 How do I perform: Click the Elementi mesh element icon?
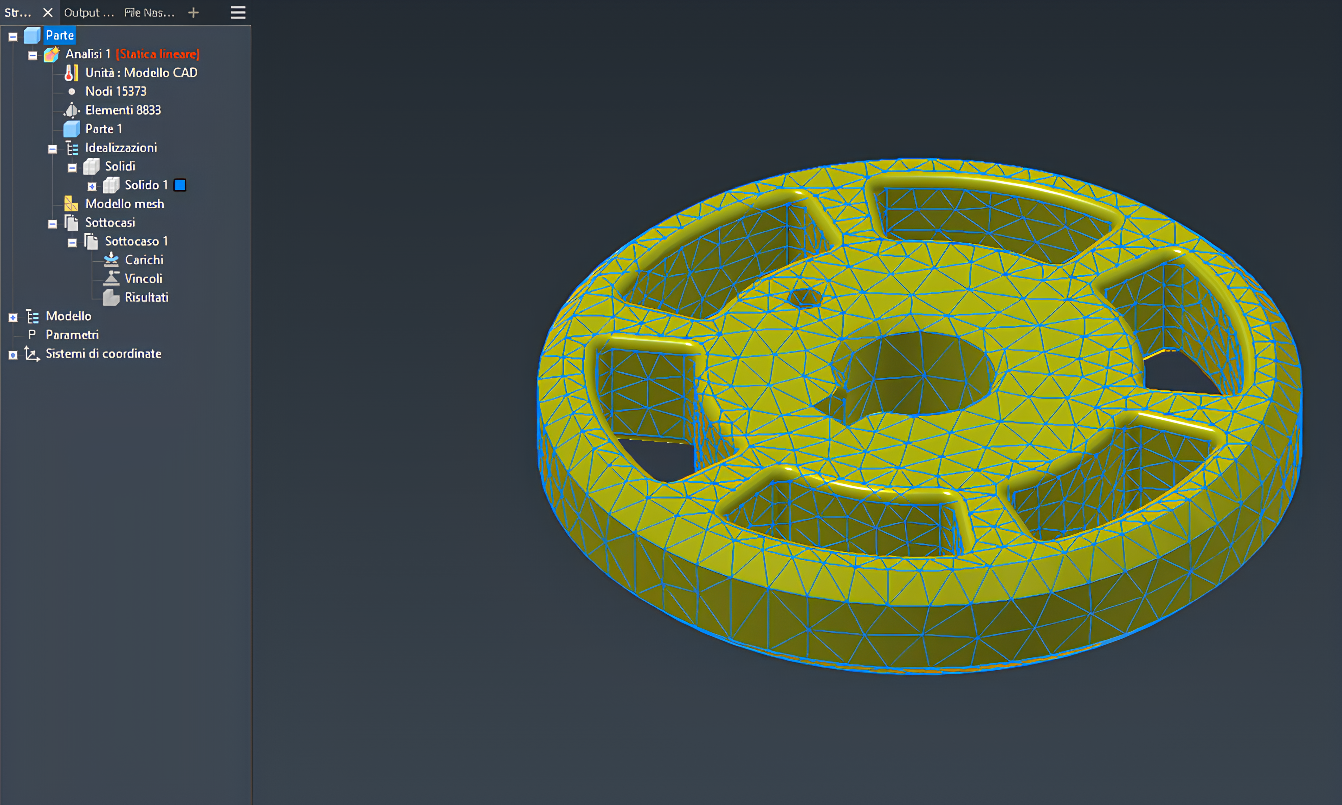[x=72, y=110]
